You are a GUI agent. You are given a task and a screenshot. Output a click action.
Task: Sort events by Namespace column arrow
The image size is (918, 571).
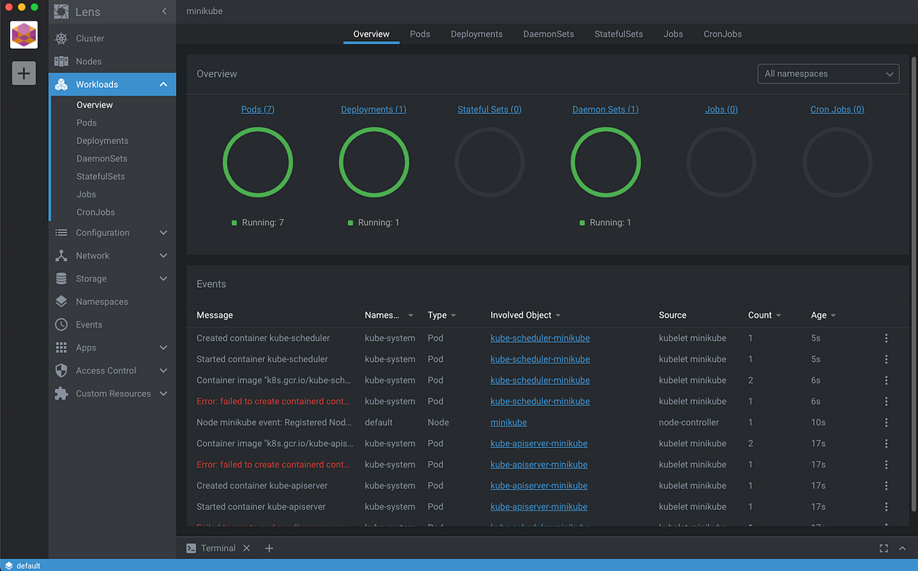[411, 315]
